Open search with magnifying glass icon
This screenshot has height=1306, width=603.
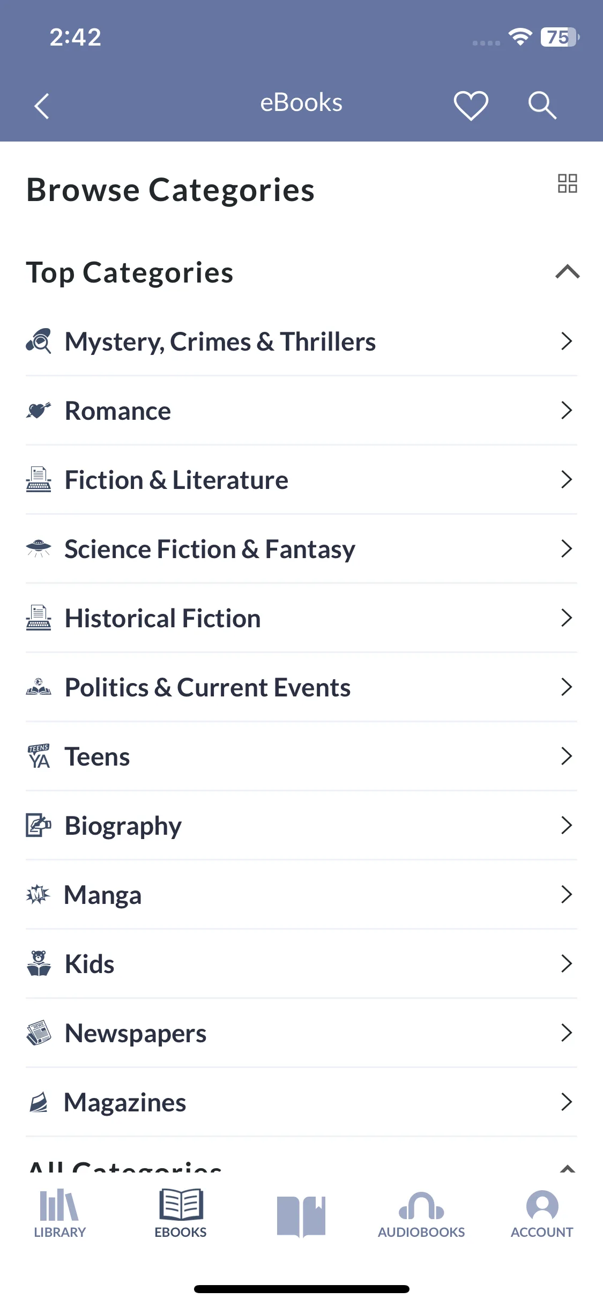[x=542, y=105]
